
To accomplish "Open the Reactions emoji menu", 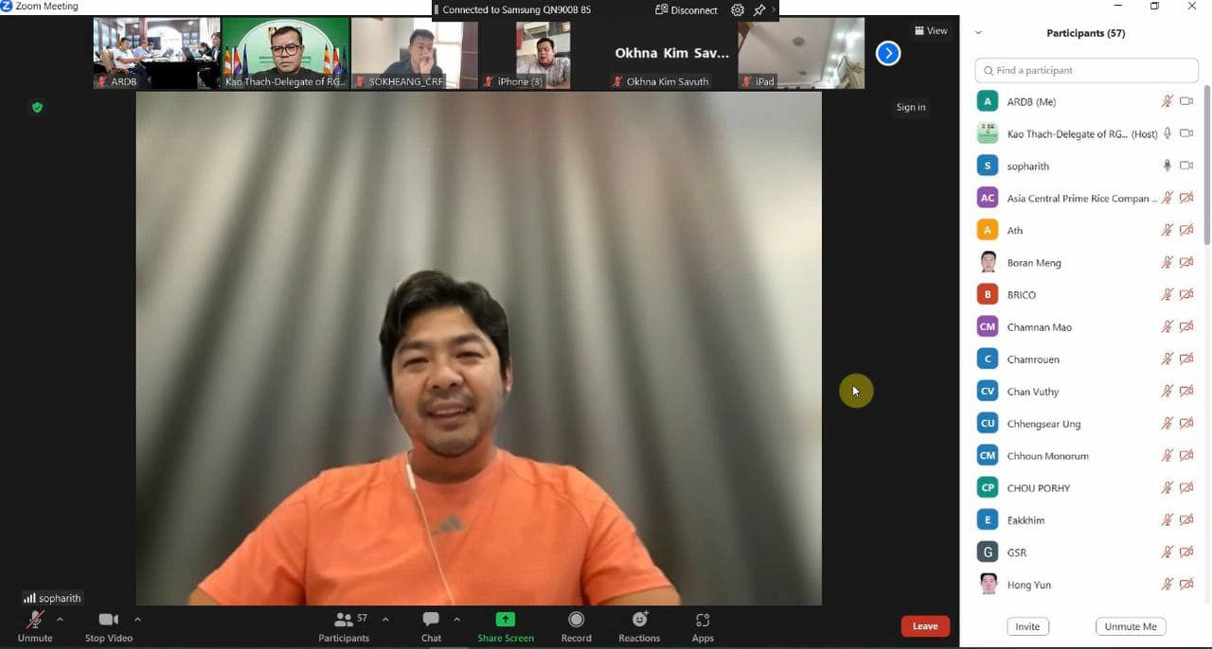I will (639, 620).
